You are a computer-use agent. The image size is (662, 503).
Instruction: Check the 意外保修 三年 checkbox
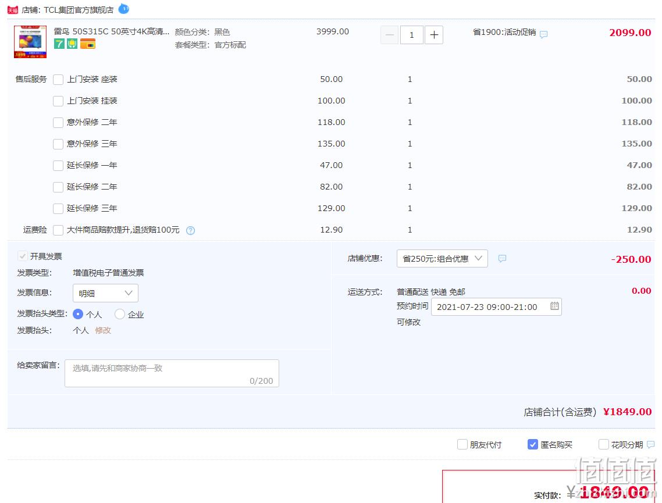[x=58, y=144]
